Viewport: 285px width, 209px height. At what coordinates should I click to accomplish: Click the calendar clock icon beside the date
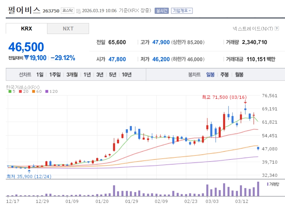(78, 11)
